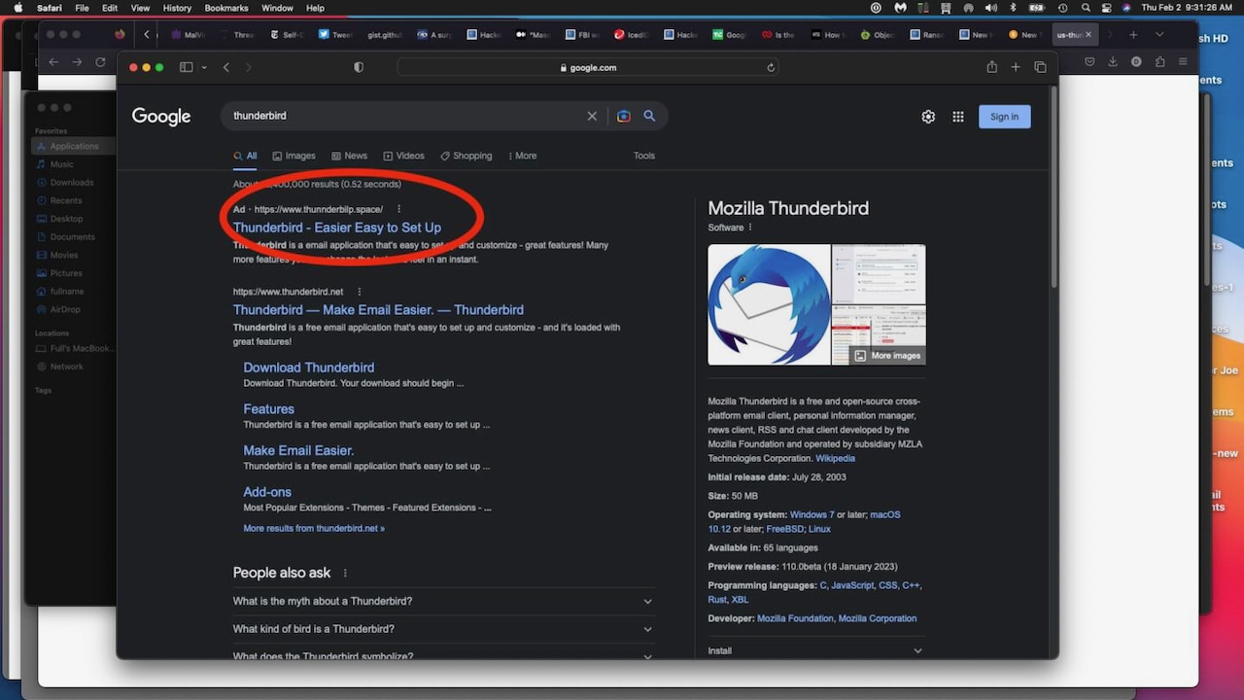Switch to the Shopping results tab
The width and height of the screenshot is (1244, 700).
466,156
